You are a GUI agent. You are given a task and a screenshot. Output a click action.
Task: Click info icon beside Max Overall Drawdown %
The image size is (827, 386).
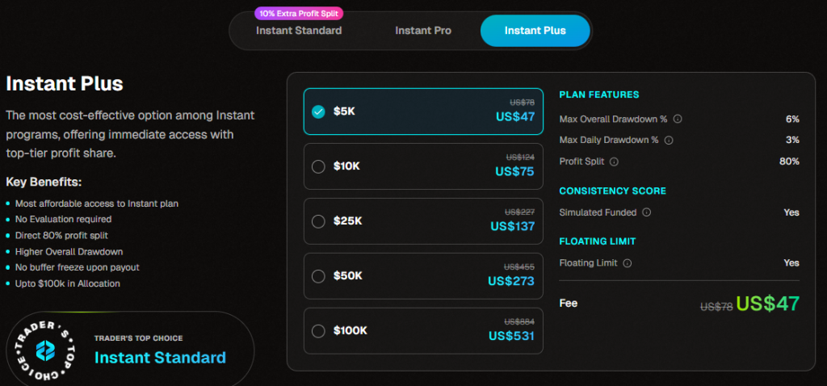tap(678, 120)
